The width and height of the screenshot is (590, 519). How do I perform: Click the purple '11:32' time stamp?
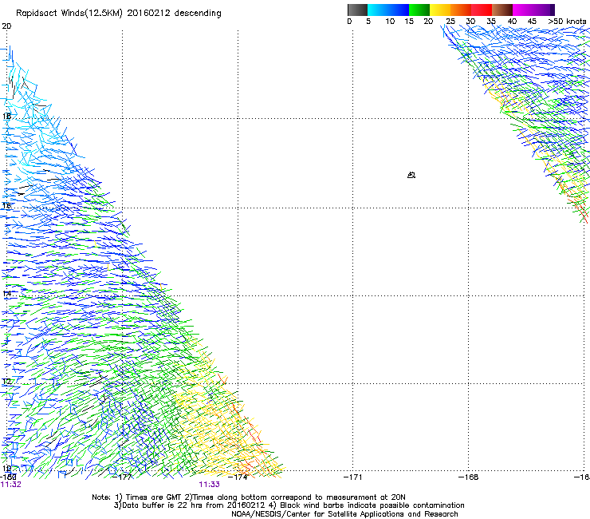(x=11, y=485)
